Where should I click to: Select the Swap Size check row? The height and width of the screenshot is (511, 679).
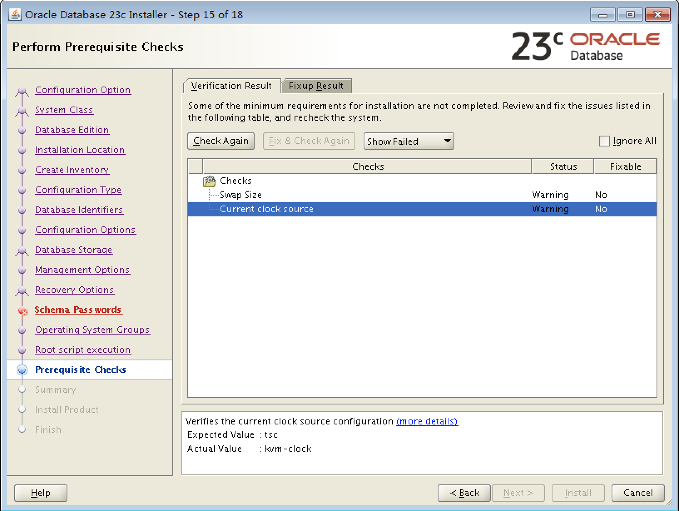422,195
